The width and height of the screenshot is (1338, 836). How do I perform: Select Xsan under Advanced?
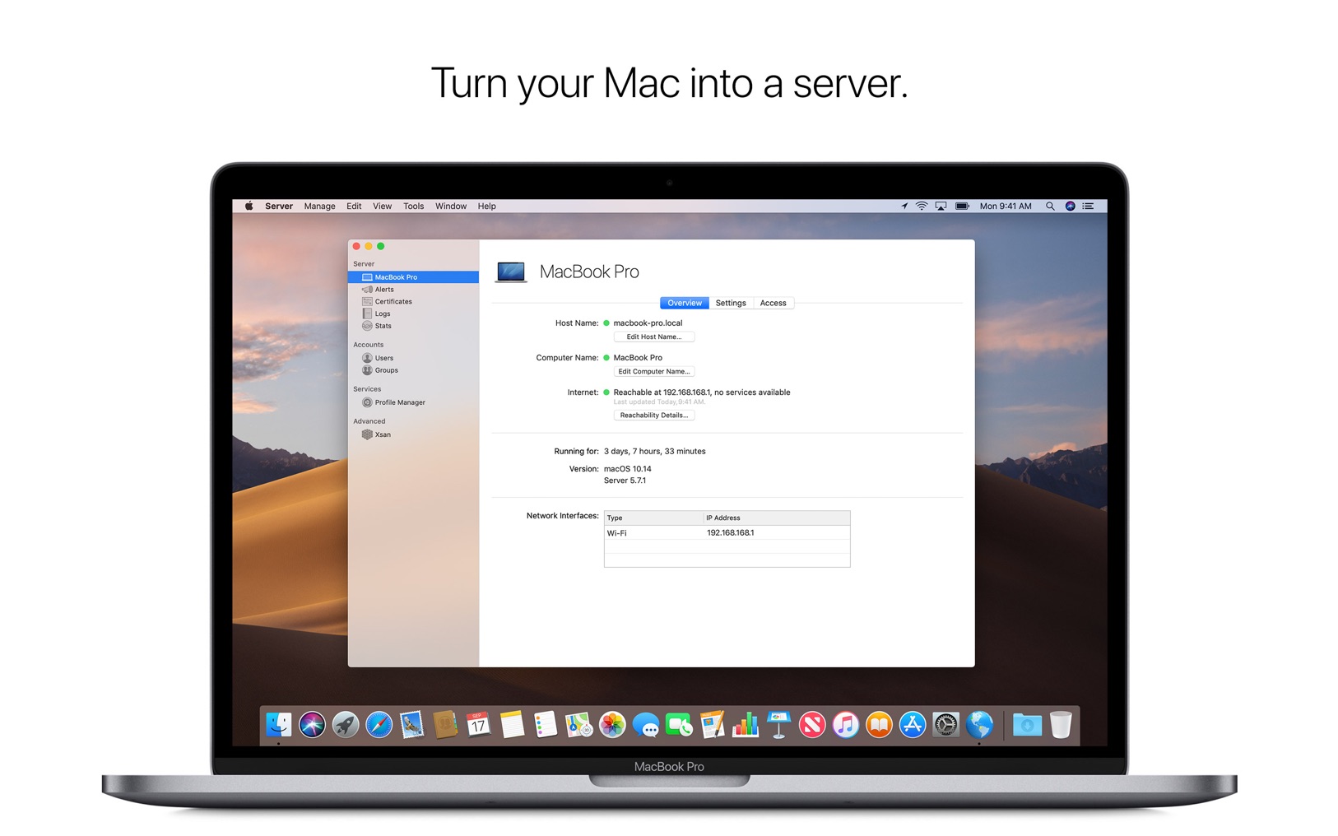point(382,434)
